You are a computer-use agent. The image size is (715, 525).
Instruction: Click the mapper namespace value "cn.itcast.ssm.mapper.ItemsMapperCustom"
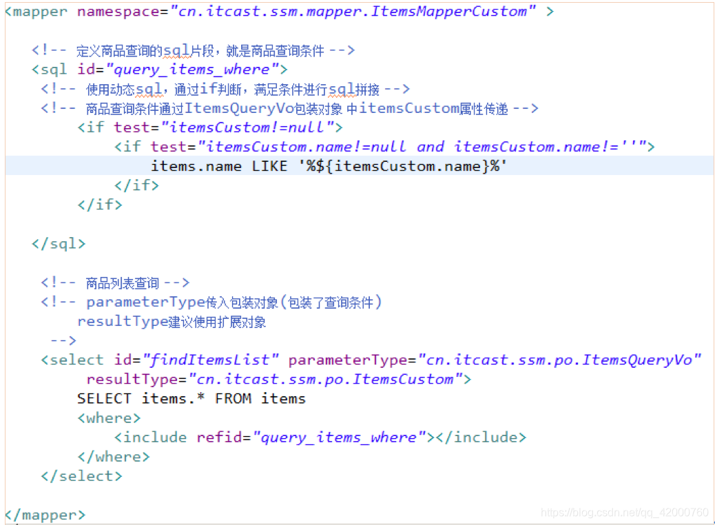click(x=353, y=11)
